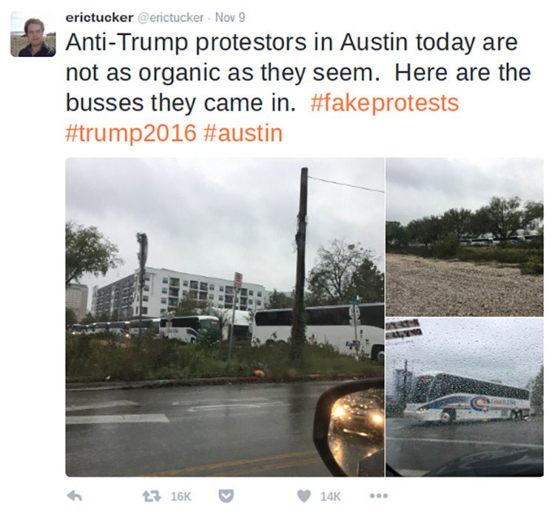Open the three-dot more options menu
Viewport: 555px width, 514px height.
[379, 496]
